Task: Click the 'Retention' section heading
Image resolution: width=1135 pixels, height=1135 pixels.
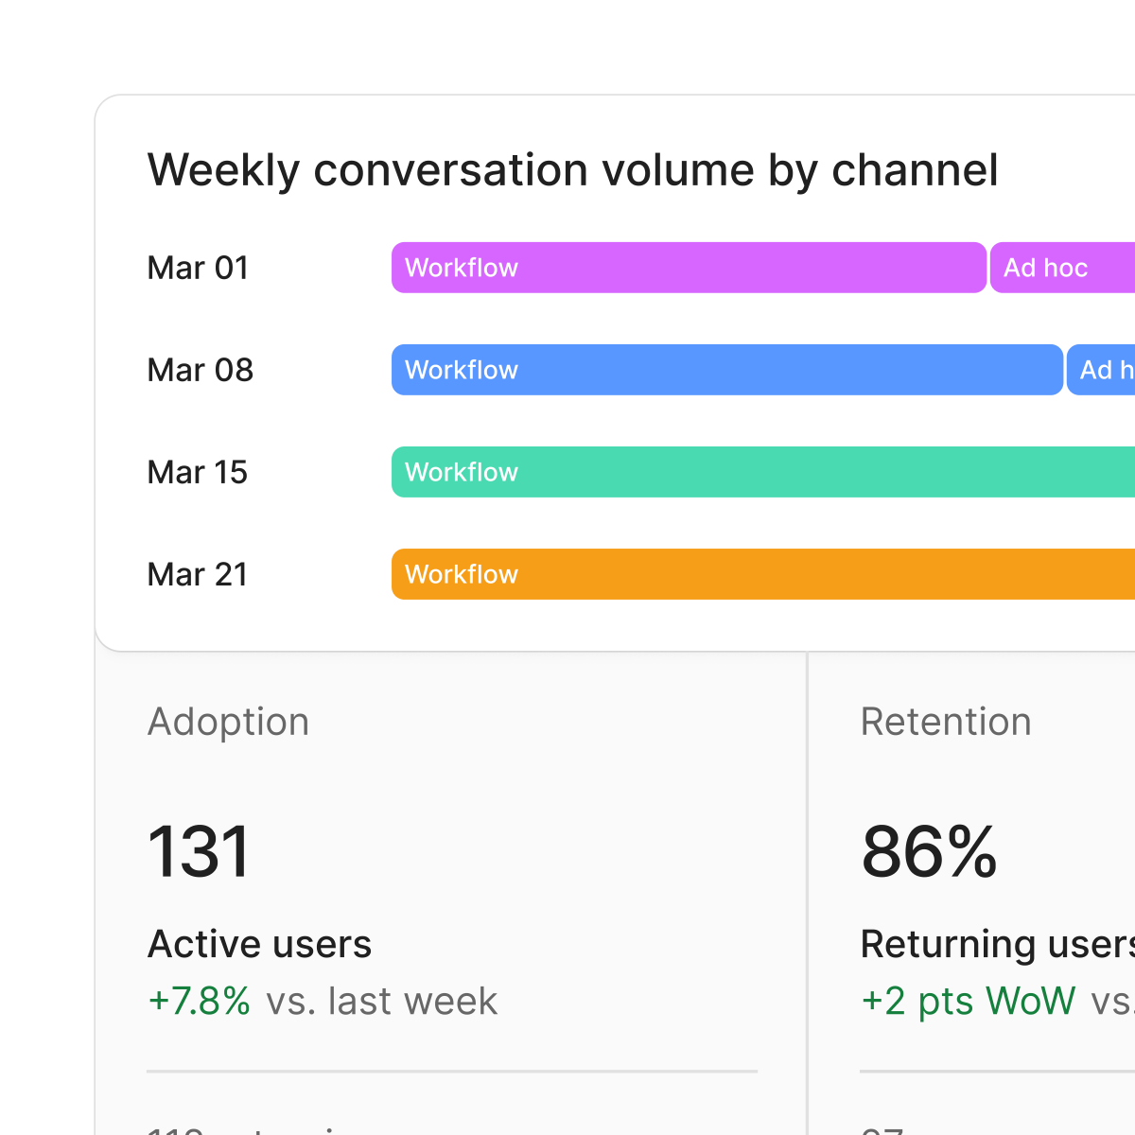Action: click(x=946, y=722)
